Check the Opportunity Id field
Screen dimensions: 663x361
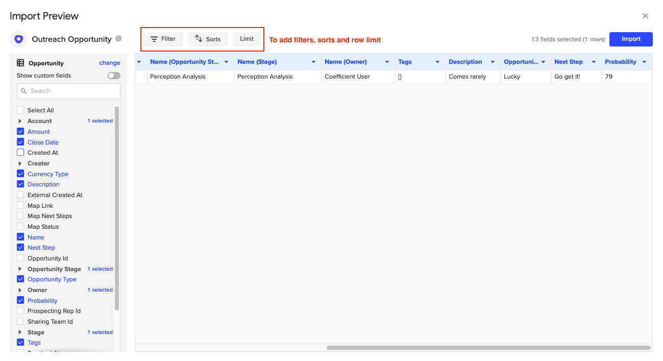tap(20, 258)
